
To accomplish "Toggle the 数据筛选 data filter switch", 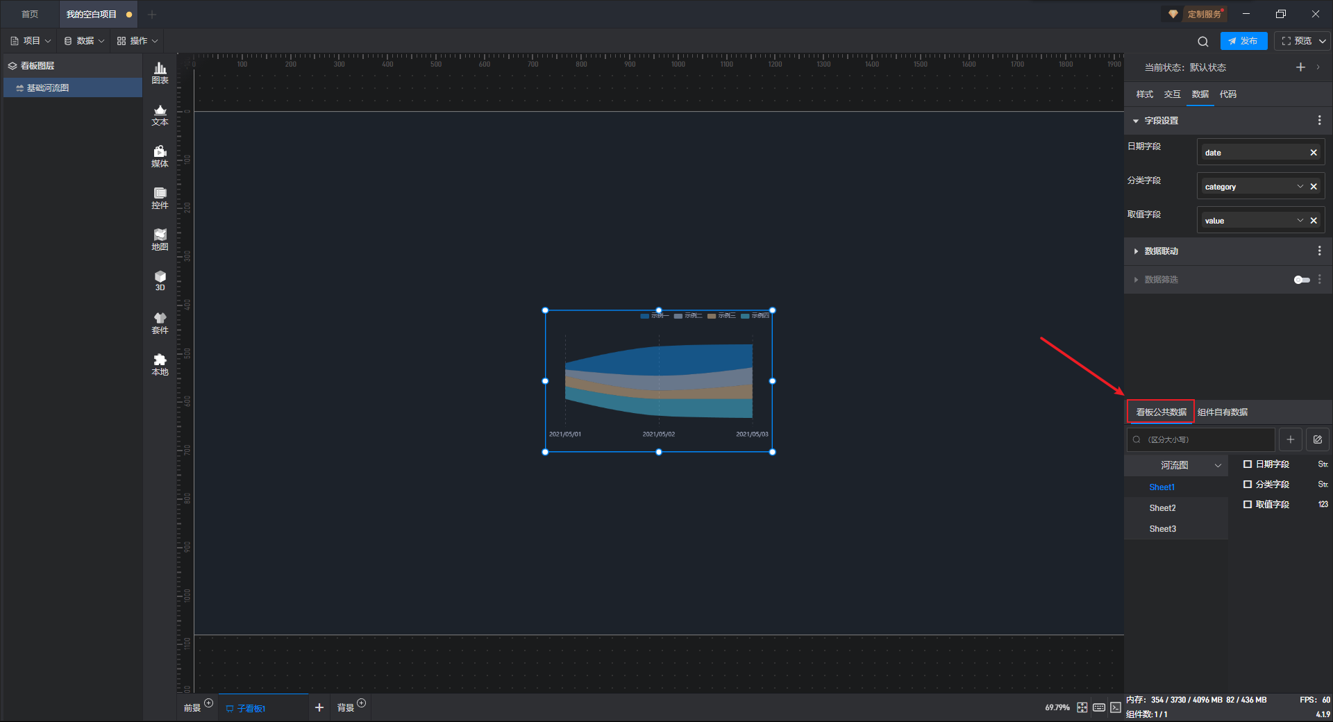I will (x=1302, y=280).
